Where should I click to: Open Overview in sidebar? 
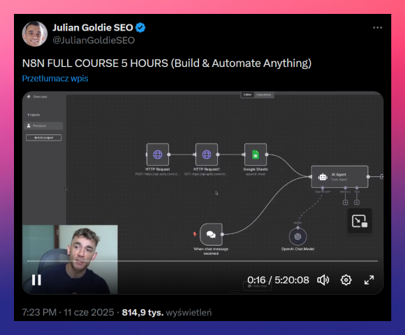click(38, 97)
